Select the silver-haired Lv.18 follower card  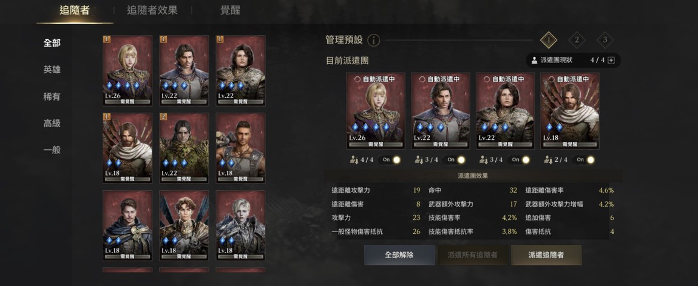[240, 225]
